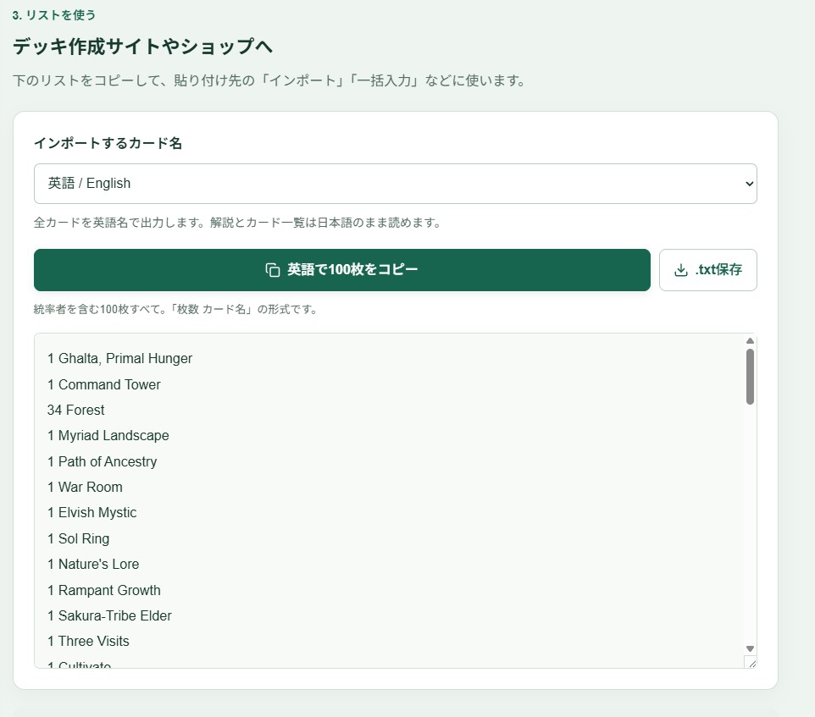Click the line '1 Myriad Landscape'
The image size is (815, 717).
[x=108, y=436]
